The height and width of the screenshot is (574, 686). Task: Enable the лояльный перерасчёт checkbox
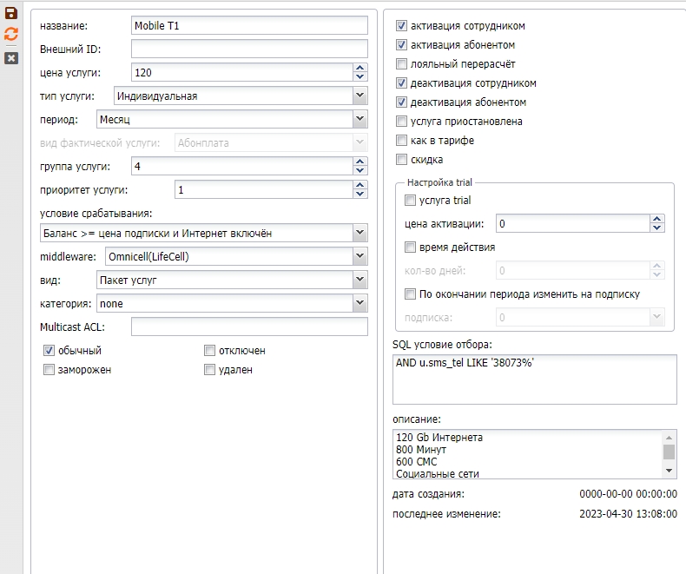tap(402, 64)
